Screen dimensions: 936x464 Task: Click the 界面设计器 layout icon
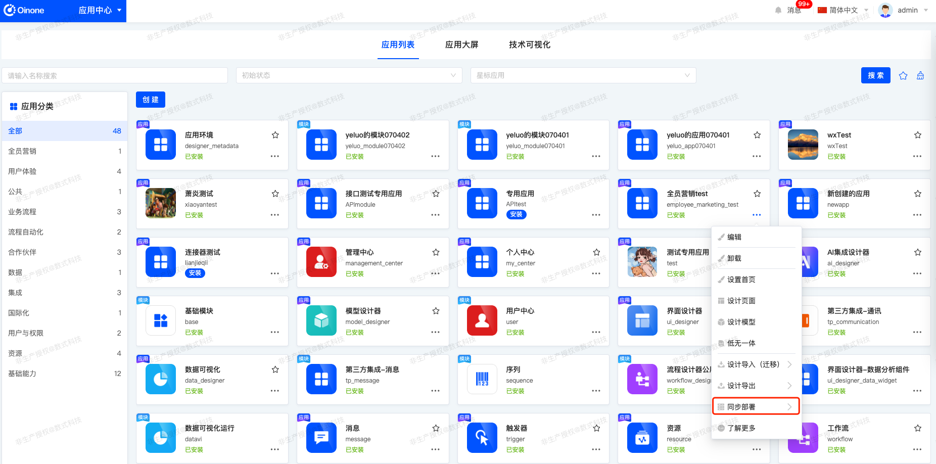click(x=642, y=320)
